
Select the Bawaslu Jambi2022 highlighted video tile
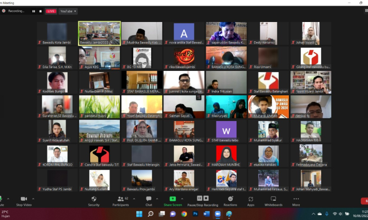pos(99,33)
